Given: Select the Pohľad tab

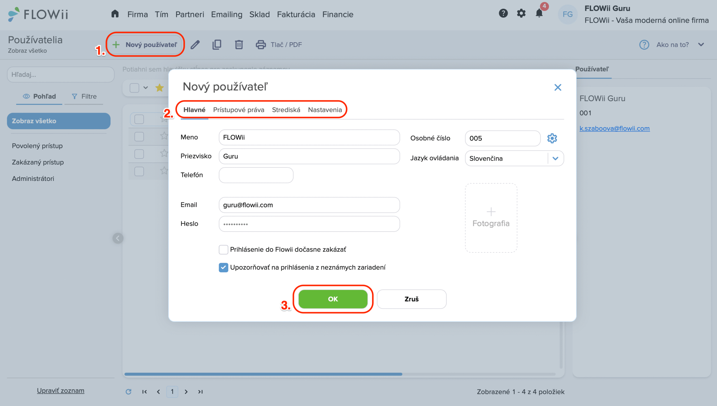Looking at the screenshot, I should click(39, 96).
